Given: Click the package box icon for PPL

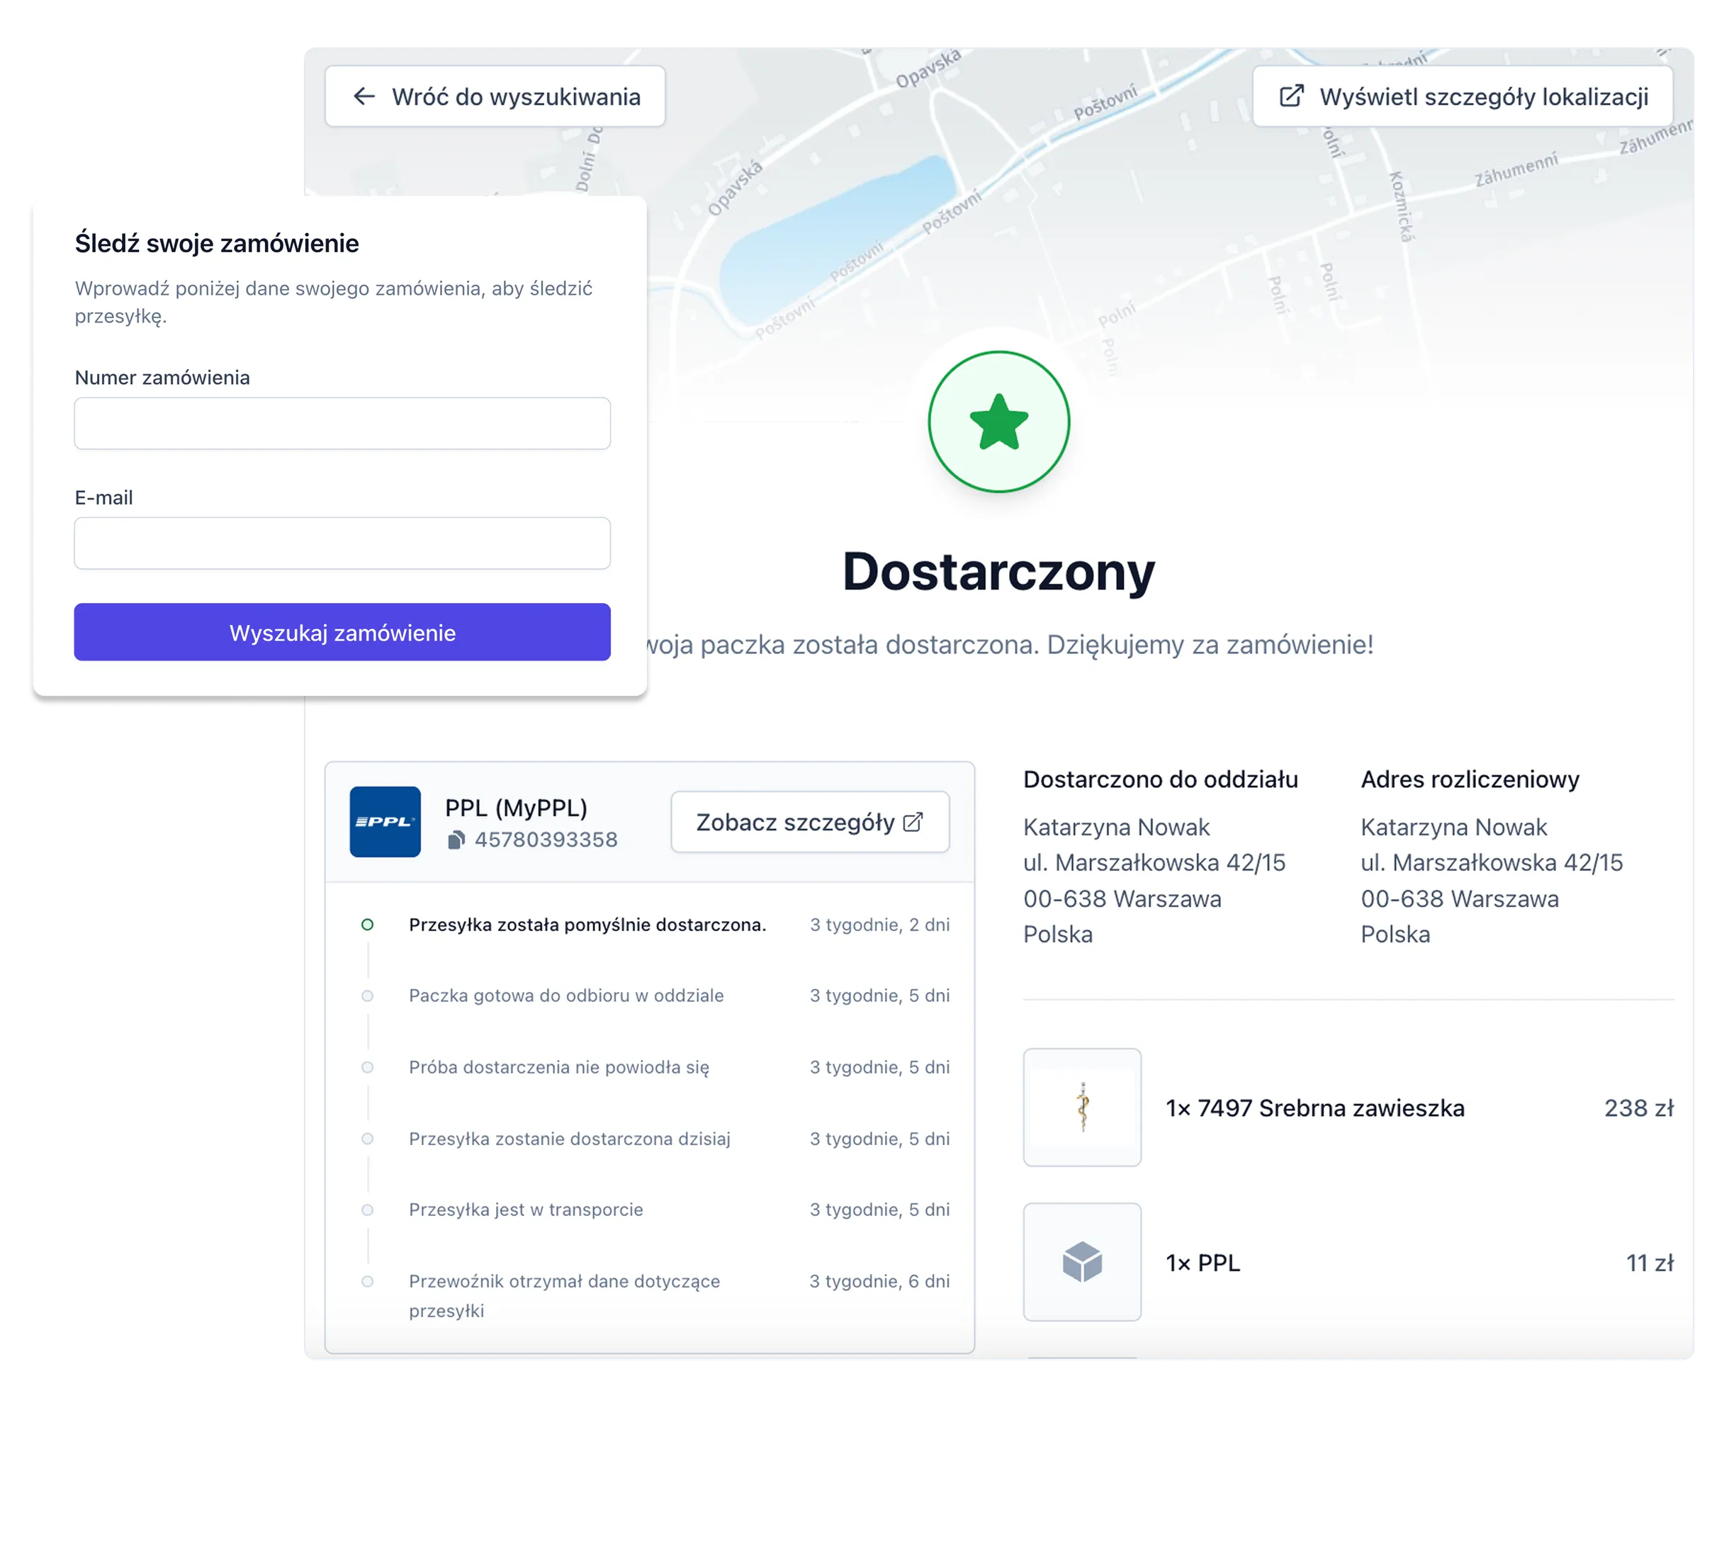Looking at the screenshot, I should [x=1082, y=1262].
